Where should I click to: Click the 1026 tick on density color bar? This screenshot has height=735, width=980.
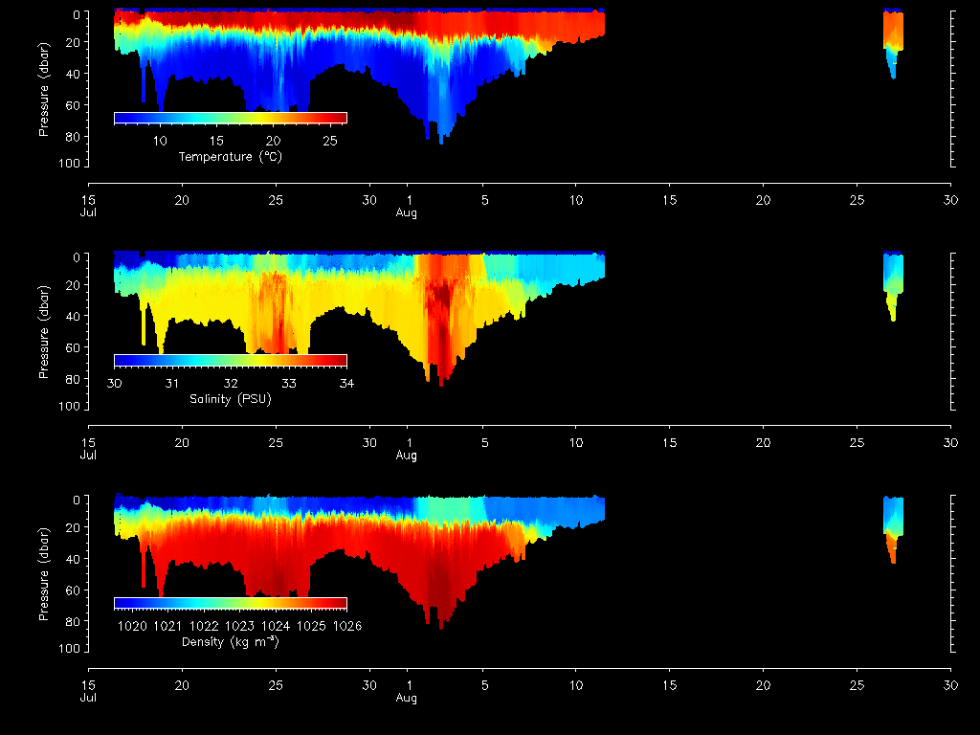tap(346, 626)
